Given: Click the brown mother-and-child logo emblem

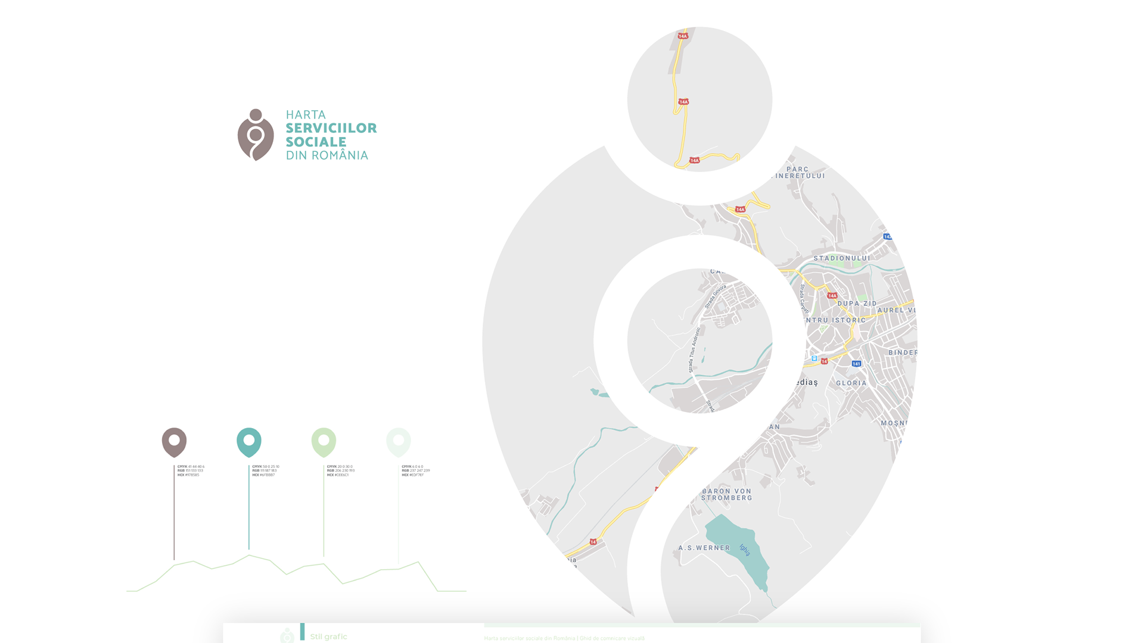Looking at the screenshot, I should 256,135.
